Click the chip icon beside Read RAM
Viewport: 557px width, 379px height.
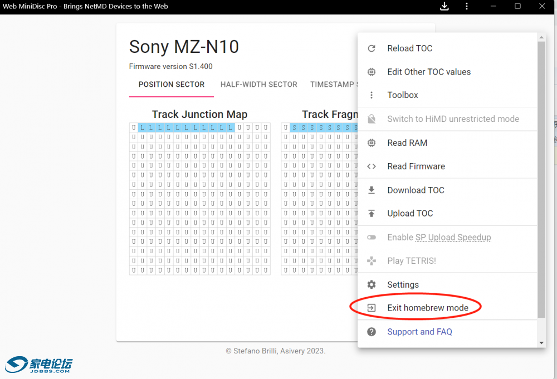372,142
